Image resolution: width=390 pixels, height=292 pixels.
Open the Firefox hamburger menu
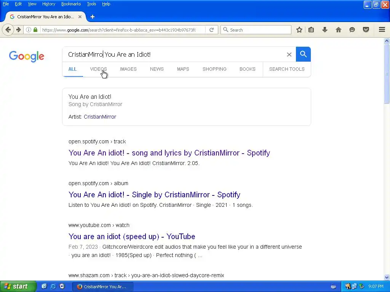point(382,30)
